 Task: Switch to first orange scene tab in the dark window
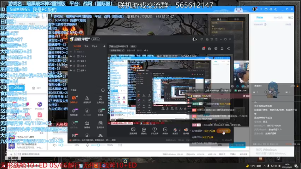point(77,46)
